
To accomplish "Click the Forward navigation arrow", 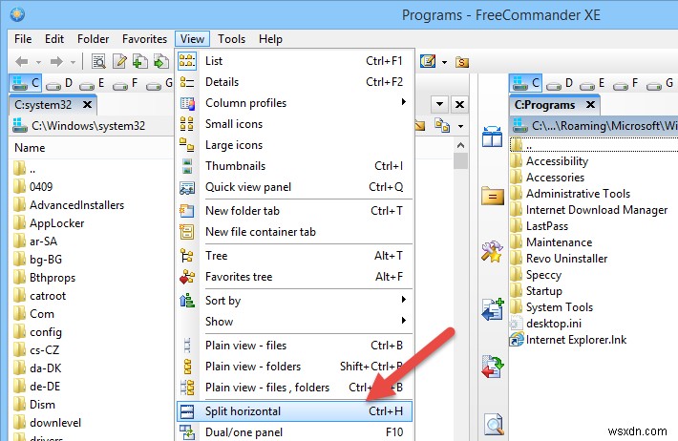I will (x=56, y=62).
